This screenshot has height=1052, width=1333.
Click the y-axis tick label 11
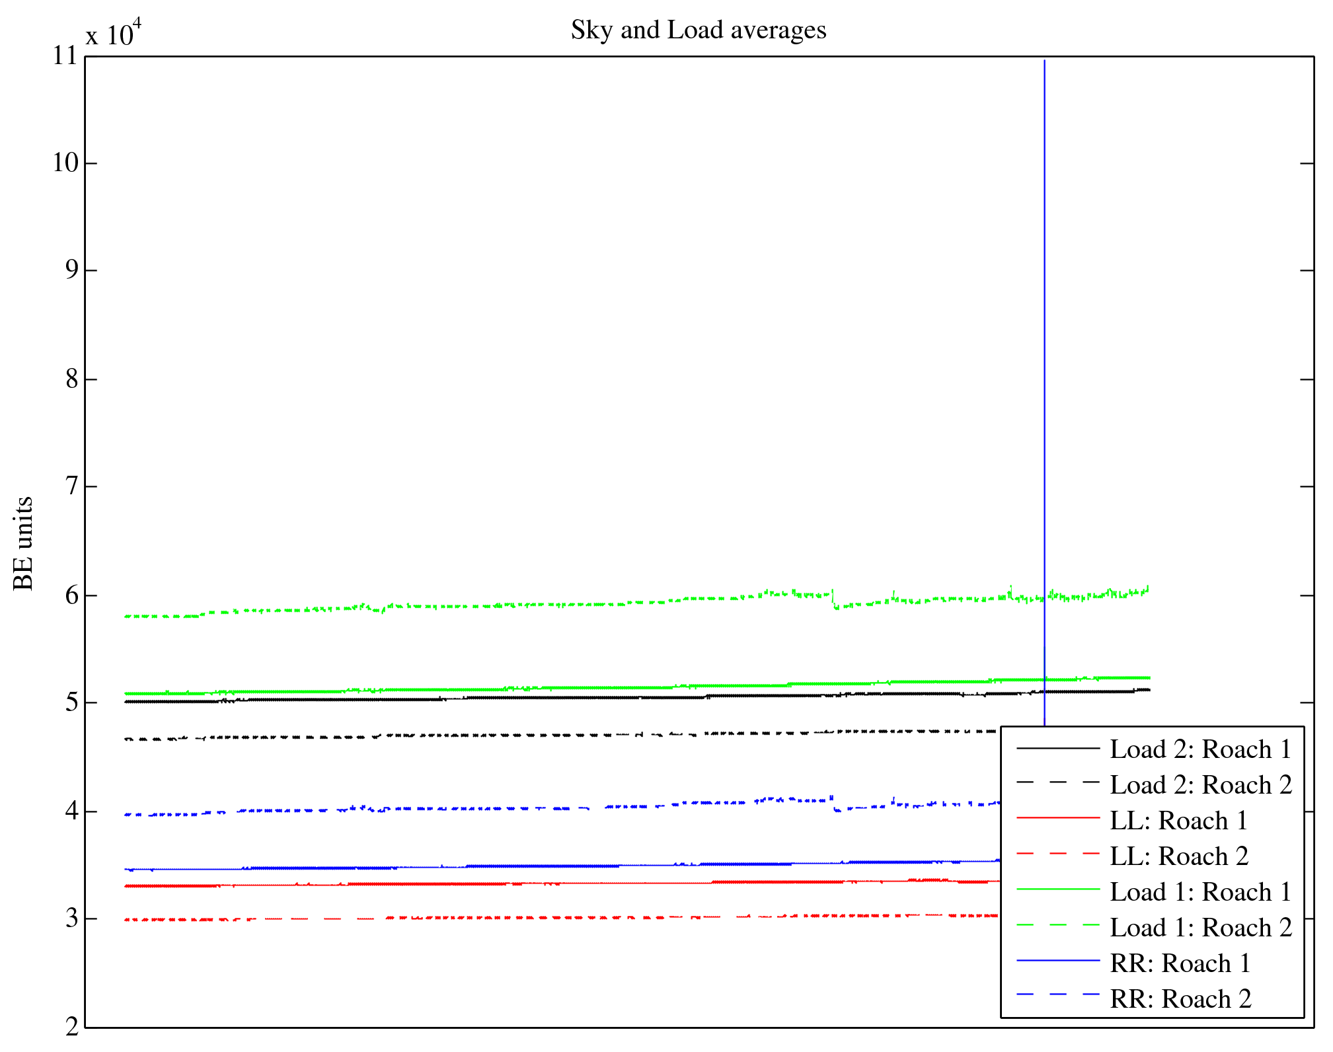(x=65, y=56)
